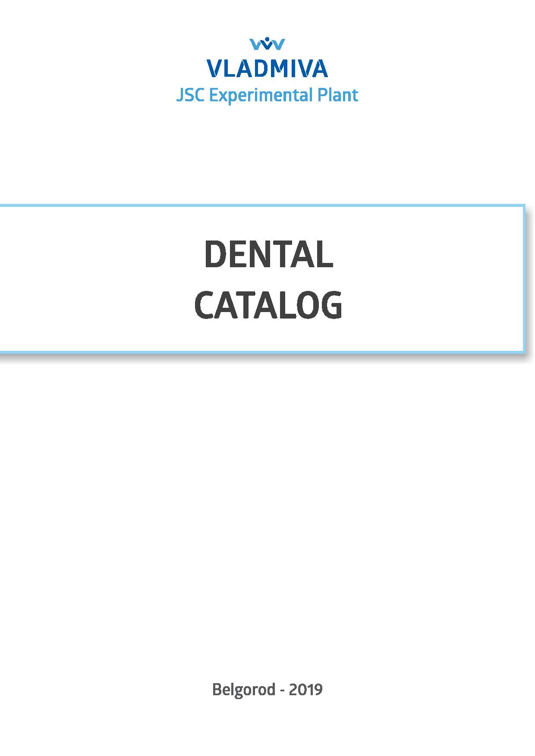The image size is (535, 756).
Task: Click the final letter A of VLADMIVA
Action: click(x=320, y=69)
